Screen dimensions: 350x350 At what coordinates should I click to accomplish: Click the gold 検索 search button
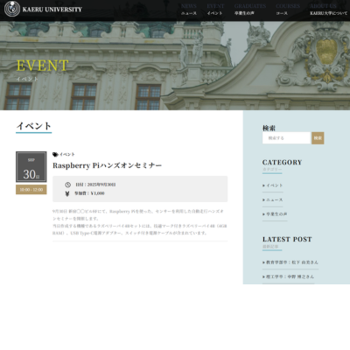tap(318, 138)
